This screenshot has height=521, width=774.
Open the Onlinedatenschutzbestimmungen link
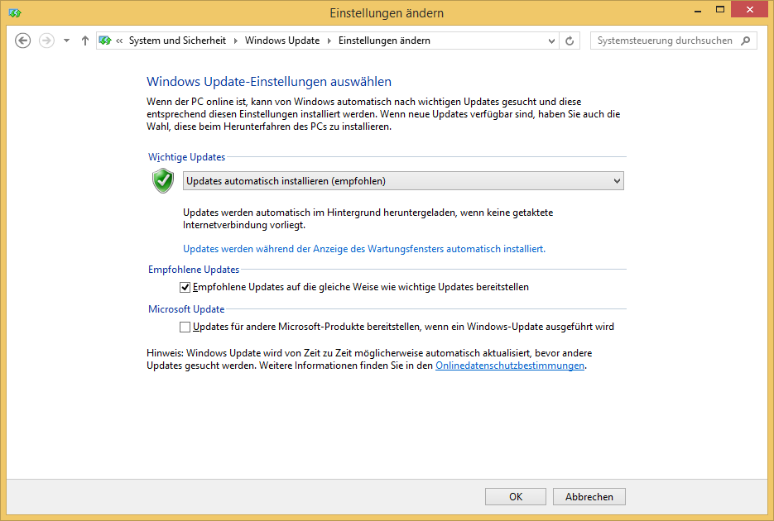click(510, 366)
